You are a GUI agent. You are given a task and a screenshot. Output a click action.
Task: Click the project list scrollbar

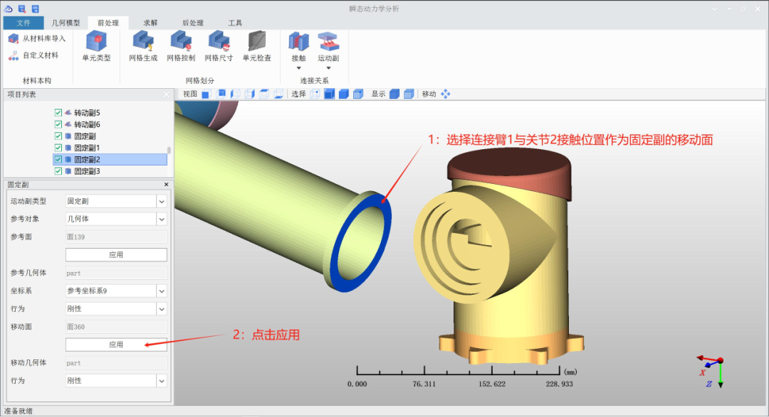coord(169,151)
